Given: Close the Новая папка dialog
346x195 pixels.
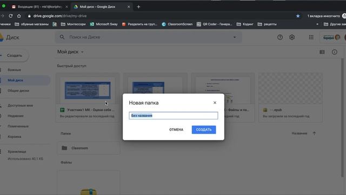Looking at the screenshot, I should (x=215, y=102).
